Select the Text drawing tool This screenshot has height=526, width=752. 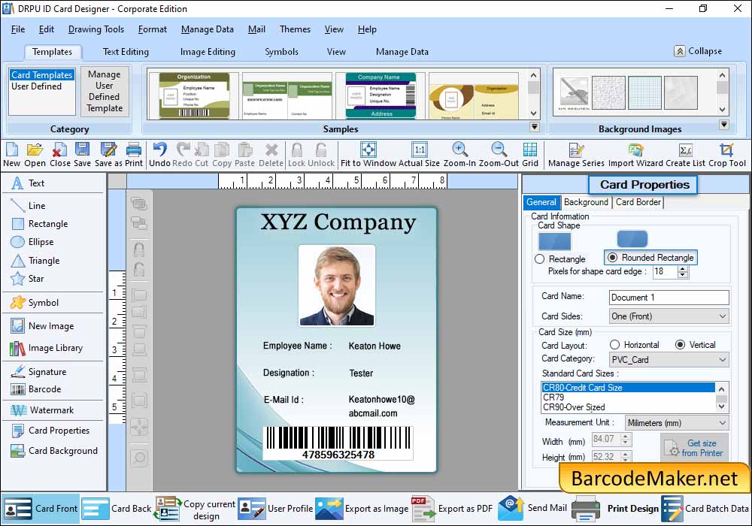point(28,183)
